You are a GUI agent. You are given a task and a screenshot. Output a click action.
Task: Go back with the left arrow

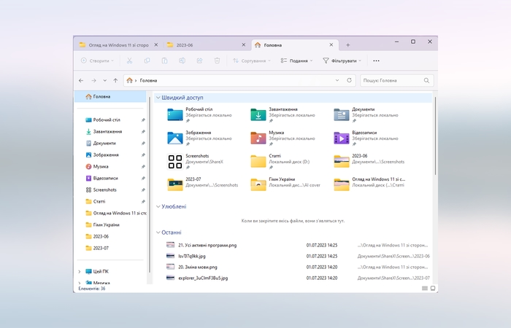pos(81,80)
